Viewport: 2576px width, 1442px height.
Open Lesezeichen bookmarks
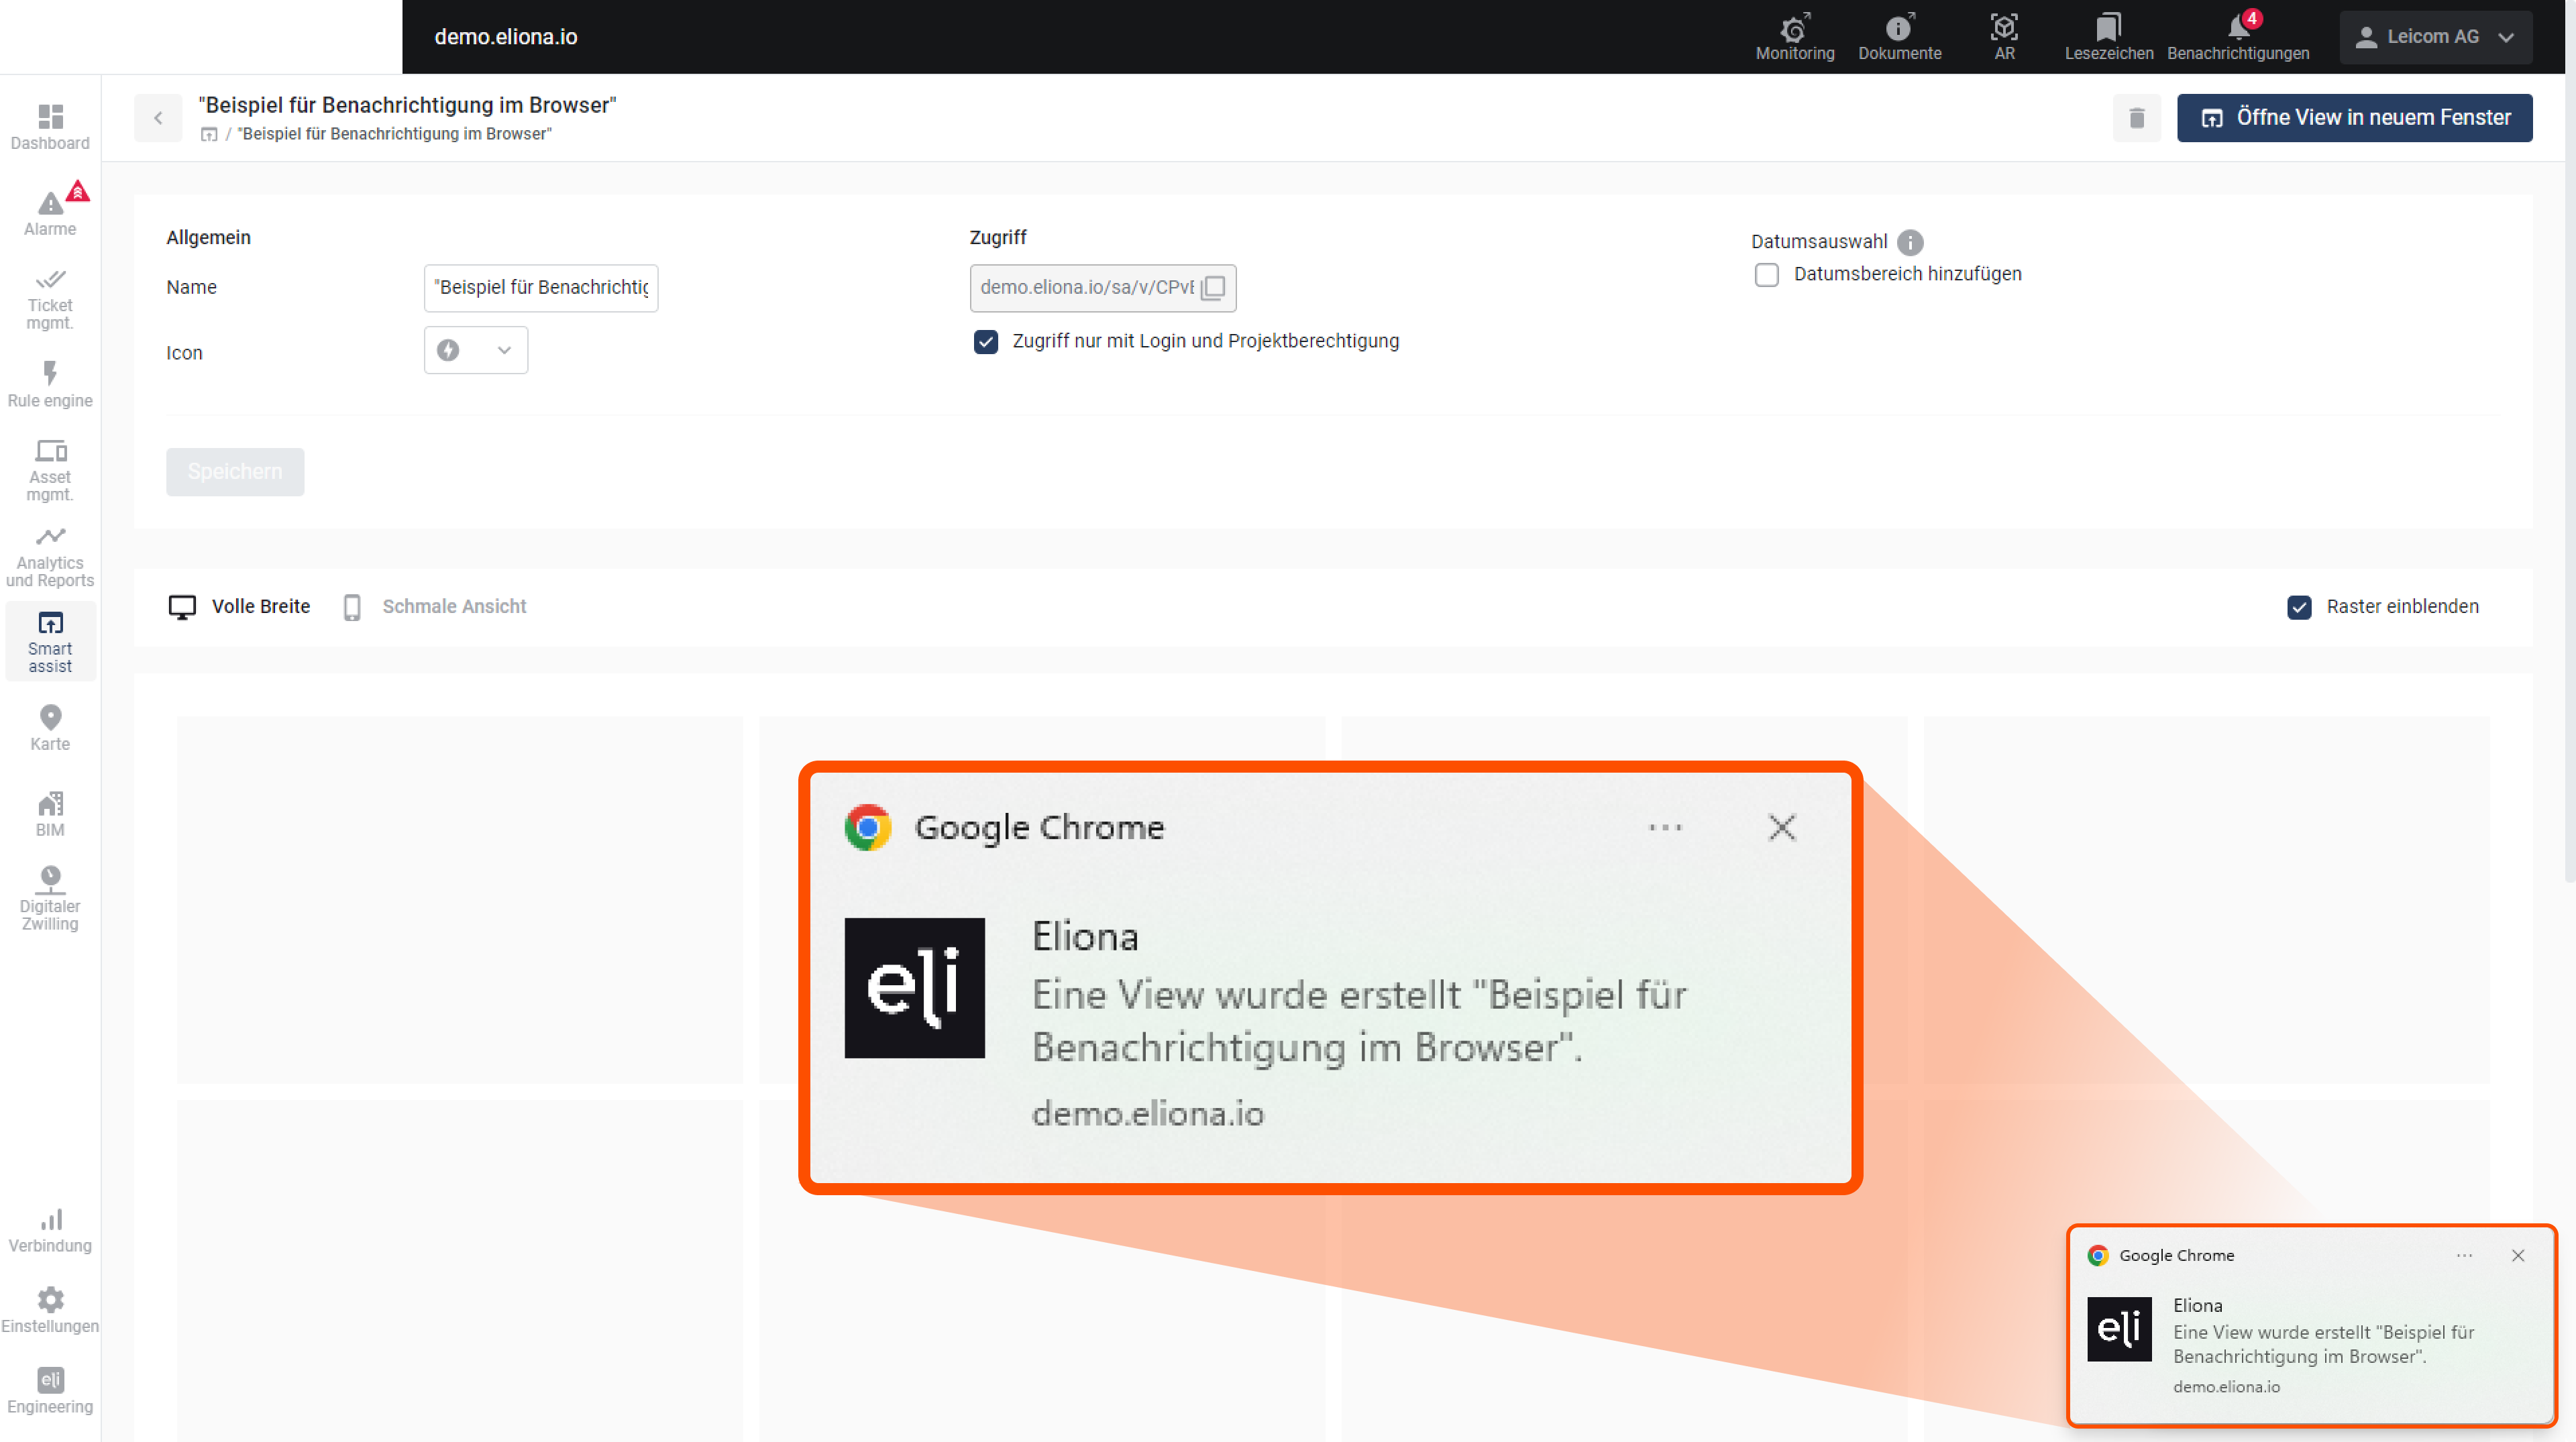coord(2108,37)
